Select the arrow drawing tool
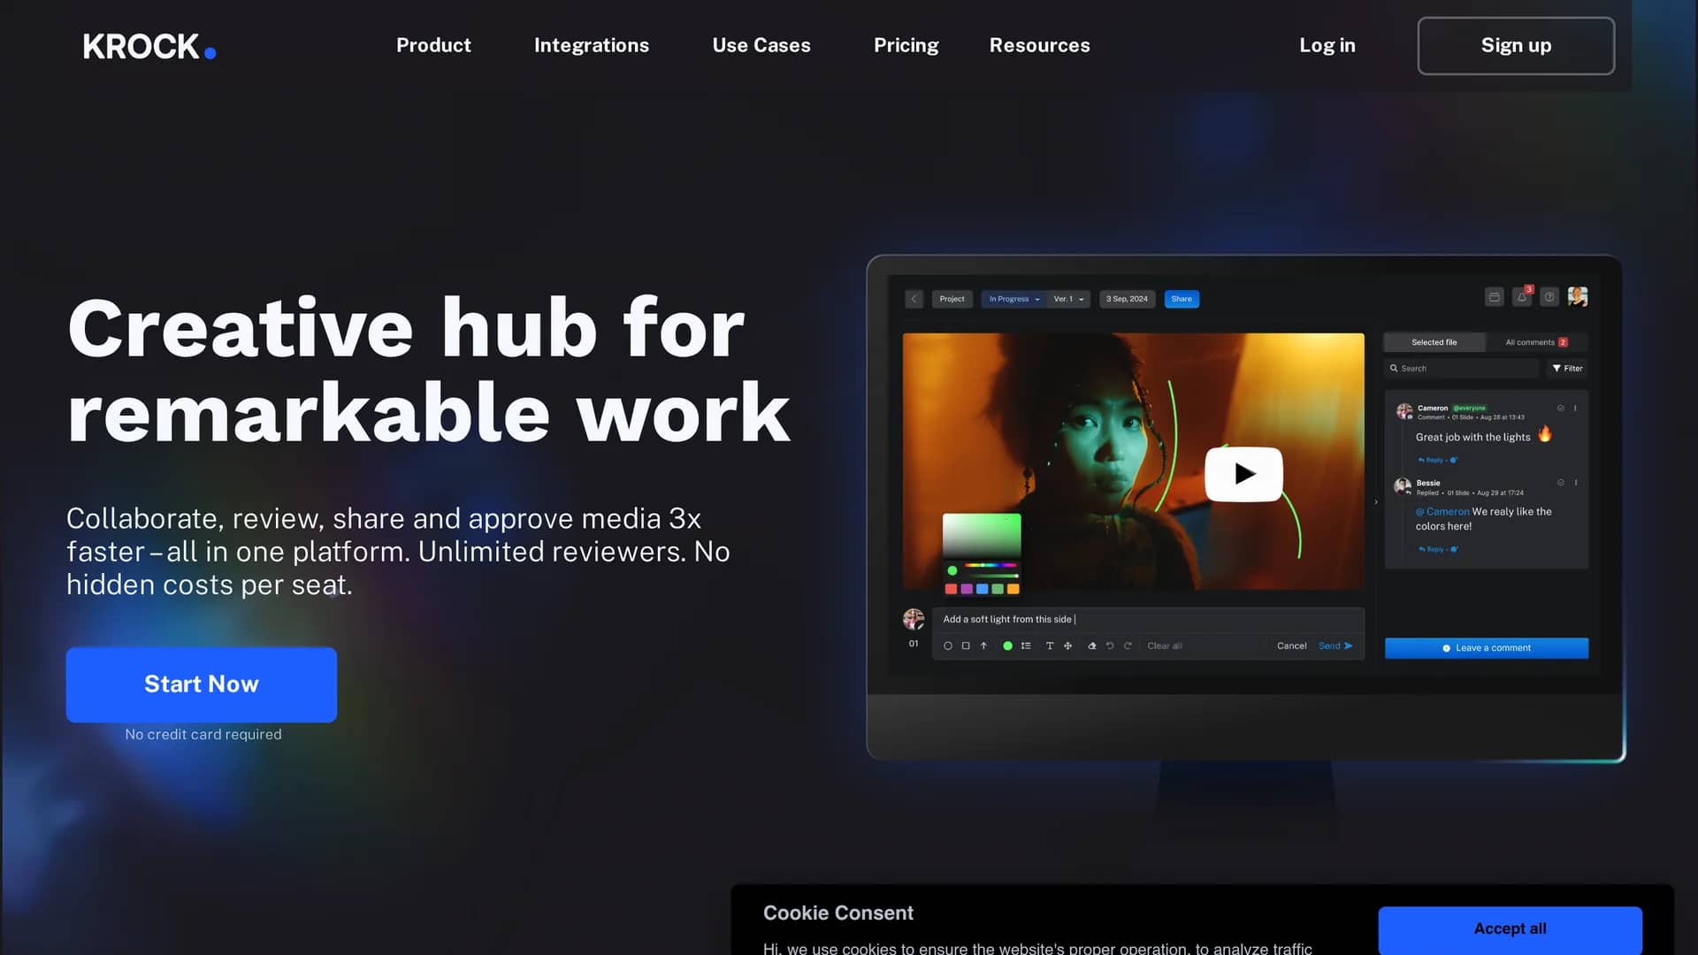This screenshot has width=1698, height=955. pos(983,646)
